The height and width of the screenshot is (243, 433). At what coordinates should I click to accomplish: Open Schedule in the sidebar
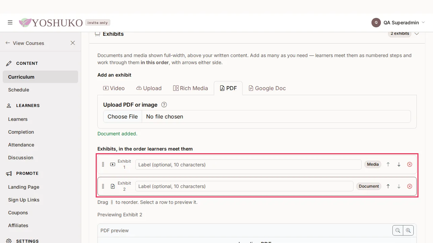click(x=40, y=90)
